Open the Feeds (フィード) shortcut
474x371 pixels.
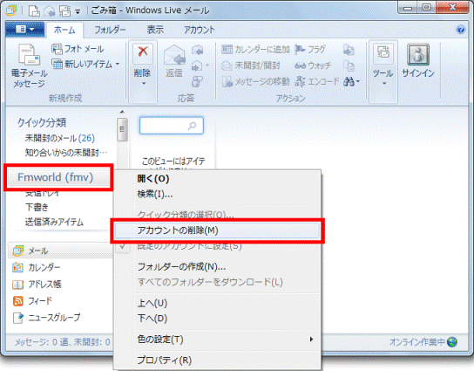point(32,301)
